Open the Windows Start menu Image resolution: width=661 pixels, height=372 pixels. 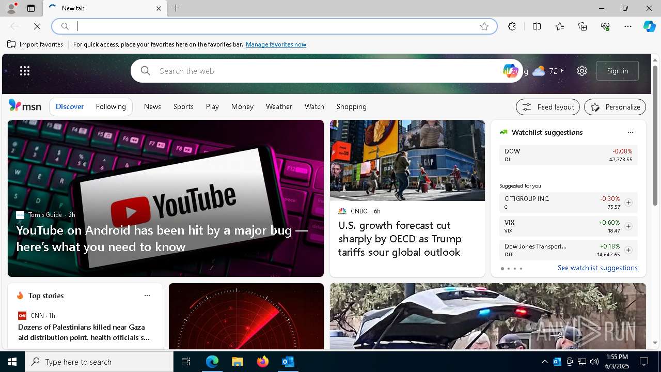12,362
